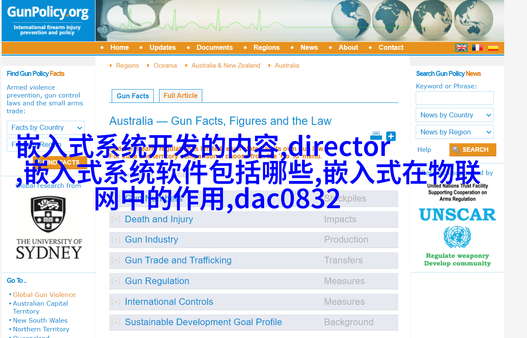Open the Northern Territory link
Screen dimensions: 527x338
tap(41, 329)
